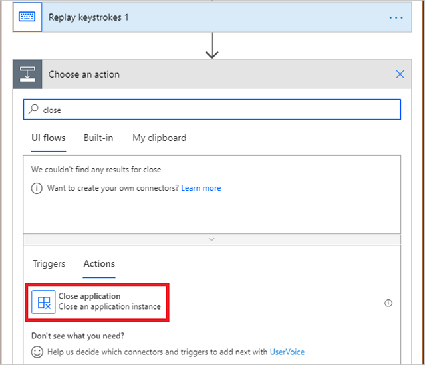Click the no results message text
Screen dimensions: 425x365
click(x=96, y=170)
